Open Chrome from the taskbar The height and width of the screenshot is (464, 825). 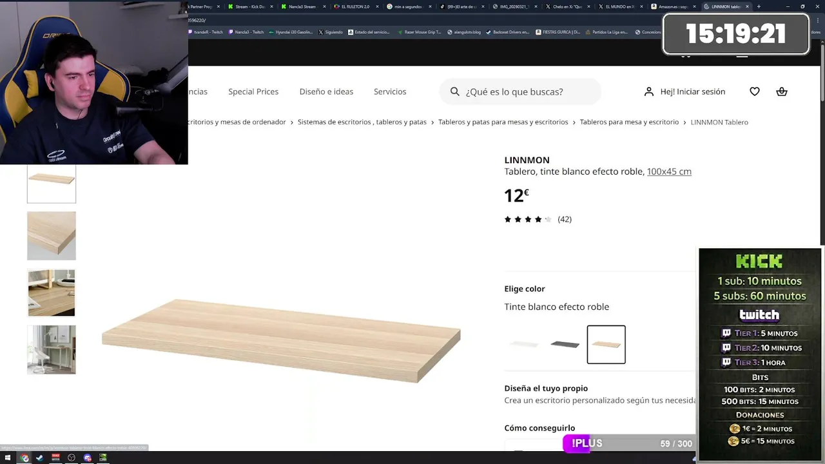click(x=24, y=458)
